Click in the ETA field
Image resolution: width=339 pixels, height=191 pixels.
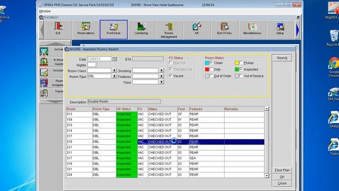pos(148,59)
